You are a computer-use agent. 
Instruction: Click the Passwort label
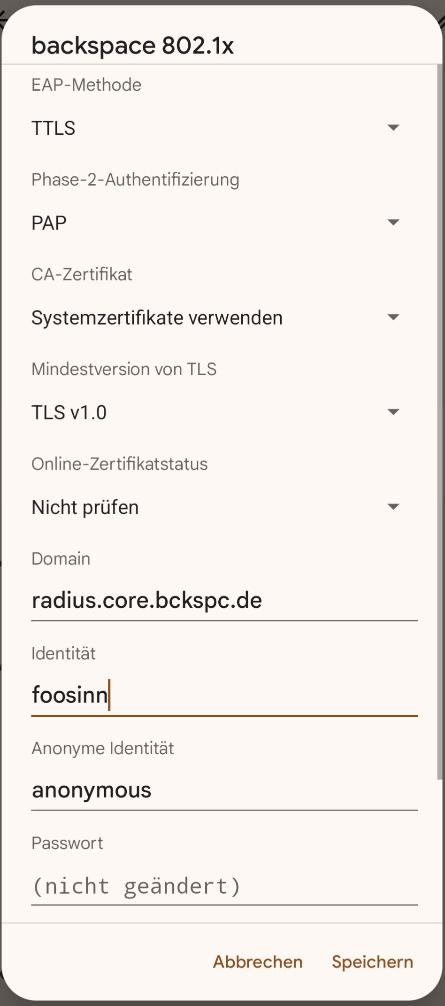click(x=67, y=843)
